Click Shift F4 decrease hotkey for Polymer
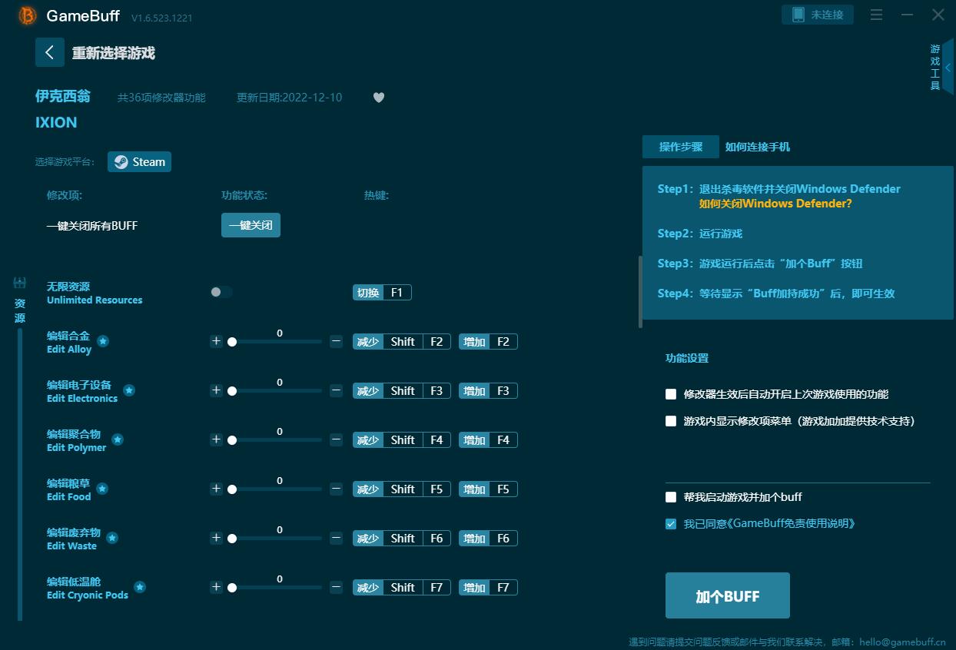 tap(402, 439)
